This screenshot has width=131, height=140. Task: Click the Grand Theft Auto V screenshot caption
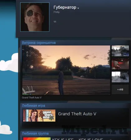[32, 97]
